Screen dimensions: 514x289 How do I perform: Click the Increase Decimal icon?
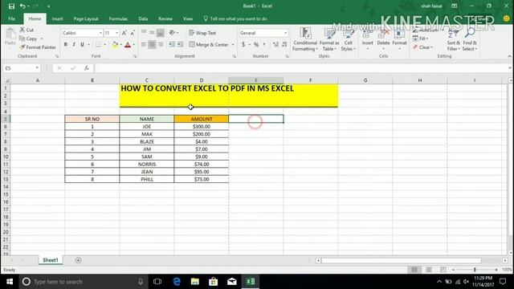275,44
